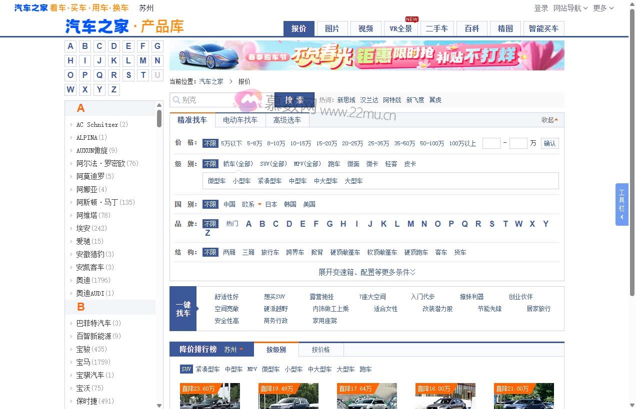Select 日本 under the country filter
Image resolution: width=636 pixels, height=409 pixels.
tap(270, 204)
